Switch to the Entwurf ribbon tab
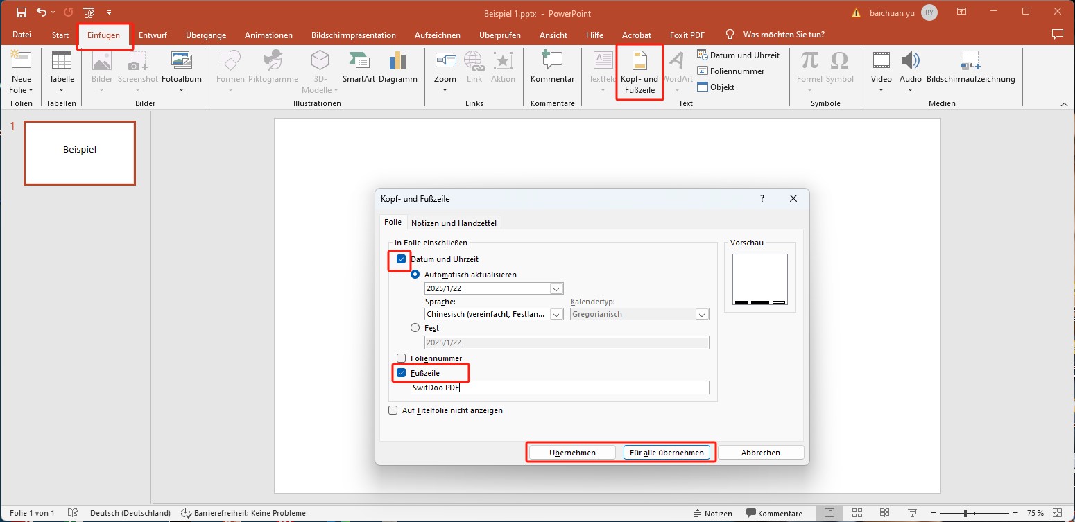Image resolution: width=1075 pixels, height=522 pixels. pos(153,35)
